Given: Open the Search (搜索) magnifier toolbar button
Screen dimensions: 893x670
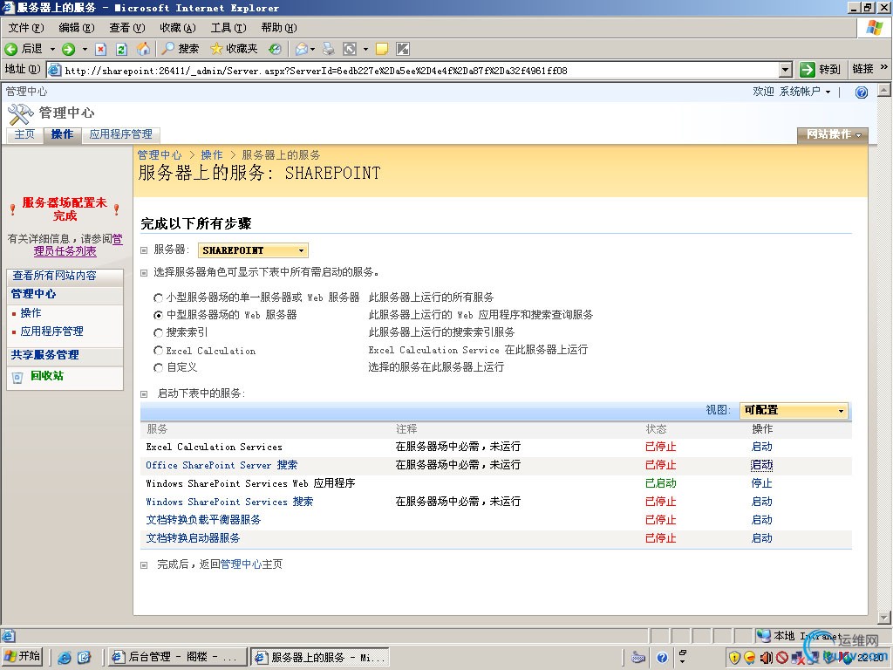Looking at the screenshot, I should click(180, 49).
